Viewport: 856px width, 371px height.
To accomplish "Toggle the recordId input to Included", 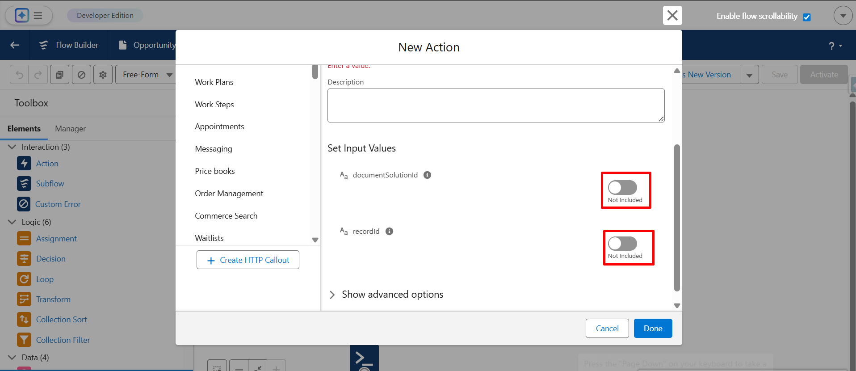I will point(622,244).
